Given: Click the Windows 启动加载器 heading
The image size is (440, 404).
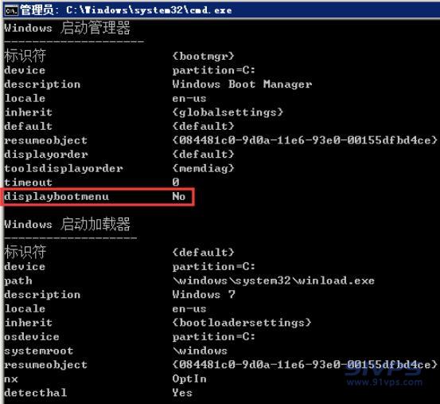Looking at the screenshot, I should (x=67, y=224).
